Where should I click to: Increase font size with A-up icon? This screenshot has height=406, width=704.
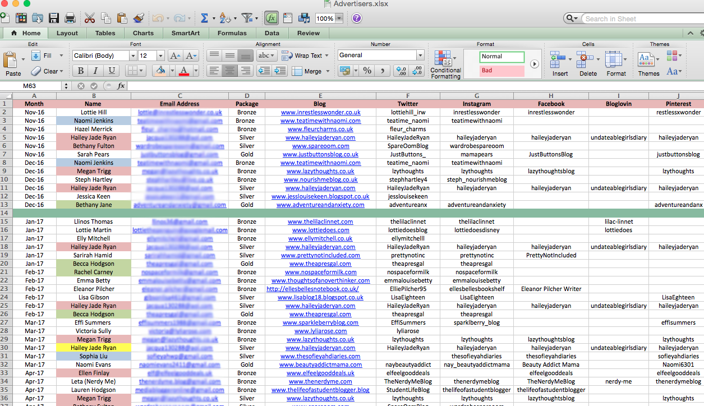click(x=175, y=56)
